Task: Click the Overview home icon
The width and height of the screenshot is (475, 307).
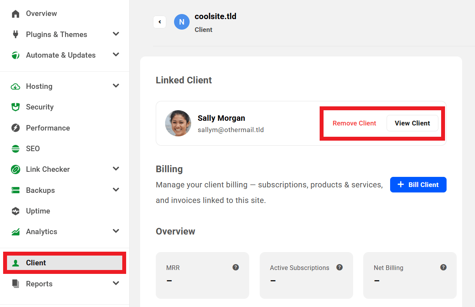Action: tap(16, 14)
